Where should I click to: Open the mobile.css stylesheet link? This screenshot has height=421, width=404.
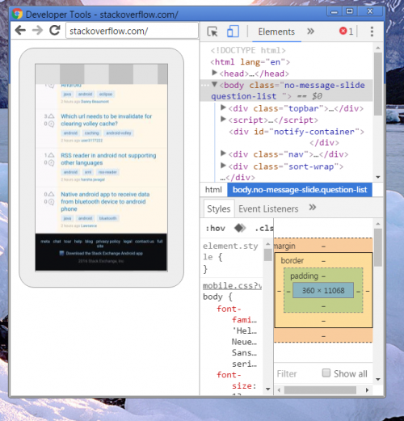(232, 285)
